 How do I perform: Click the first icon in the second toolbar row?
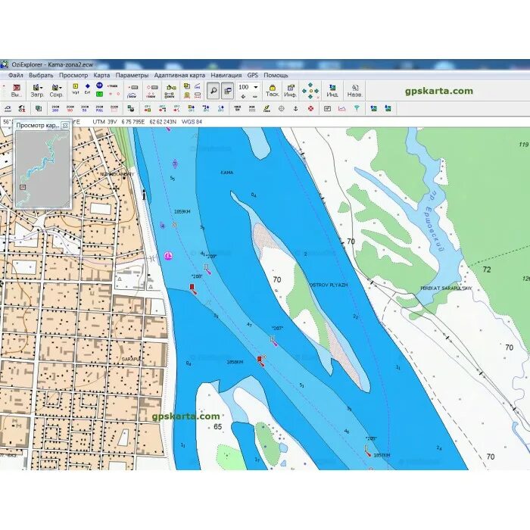pos(8,108)
